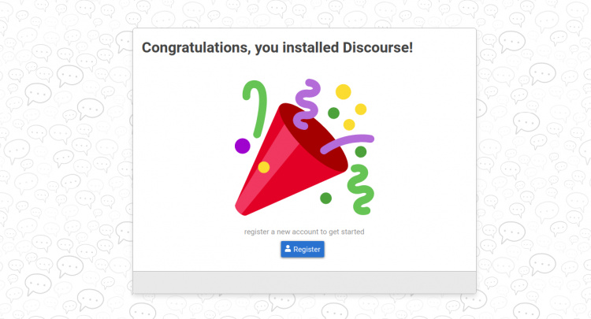Click the green dot under the purple ribbon
The image size is (591, 319).
361,151
